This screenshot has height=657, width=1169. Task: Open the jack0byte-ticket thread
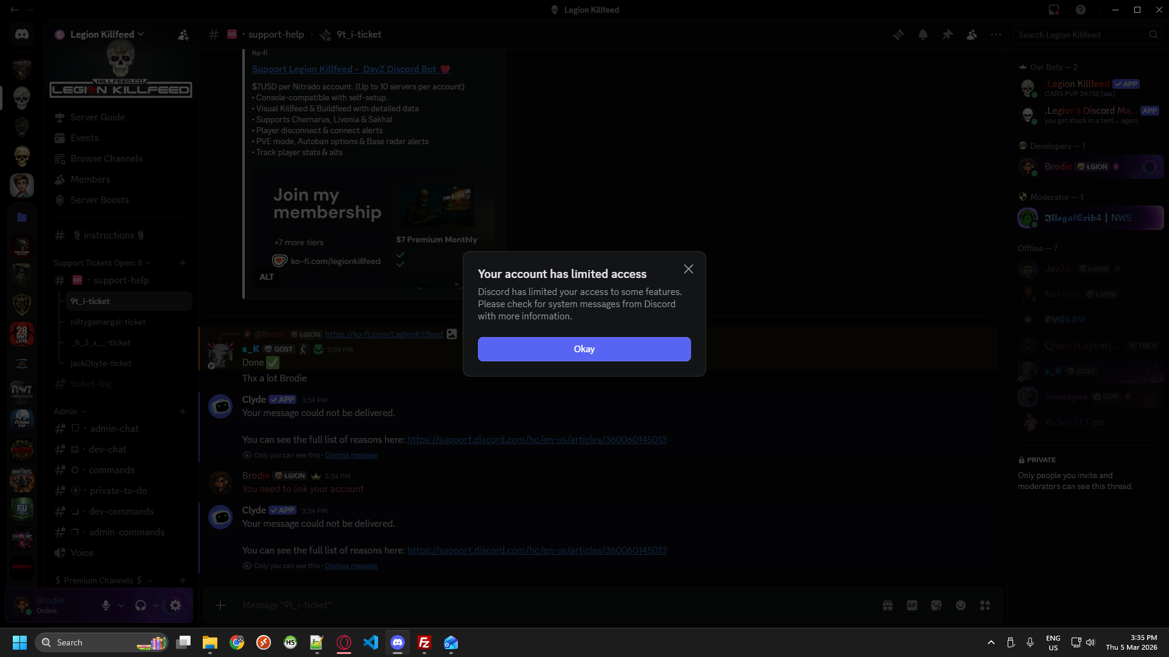129,363
